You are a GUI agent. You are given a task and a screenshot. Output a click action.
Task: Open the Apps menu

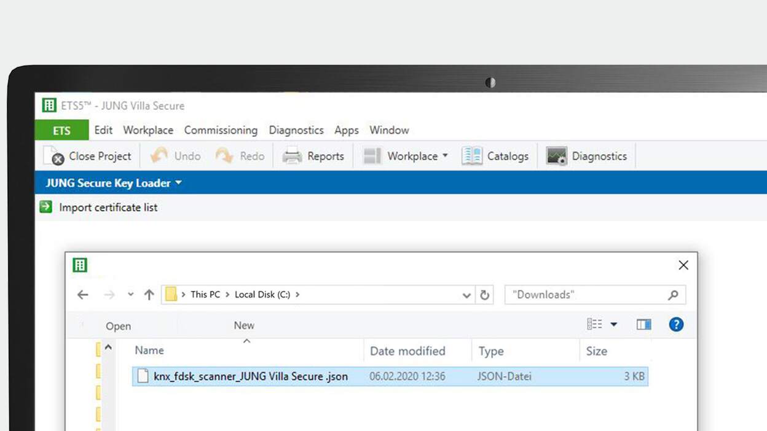click(x=346, y=130)
